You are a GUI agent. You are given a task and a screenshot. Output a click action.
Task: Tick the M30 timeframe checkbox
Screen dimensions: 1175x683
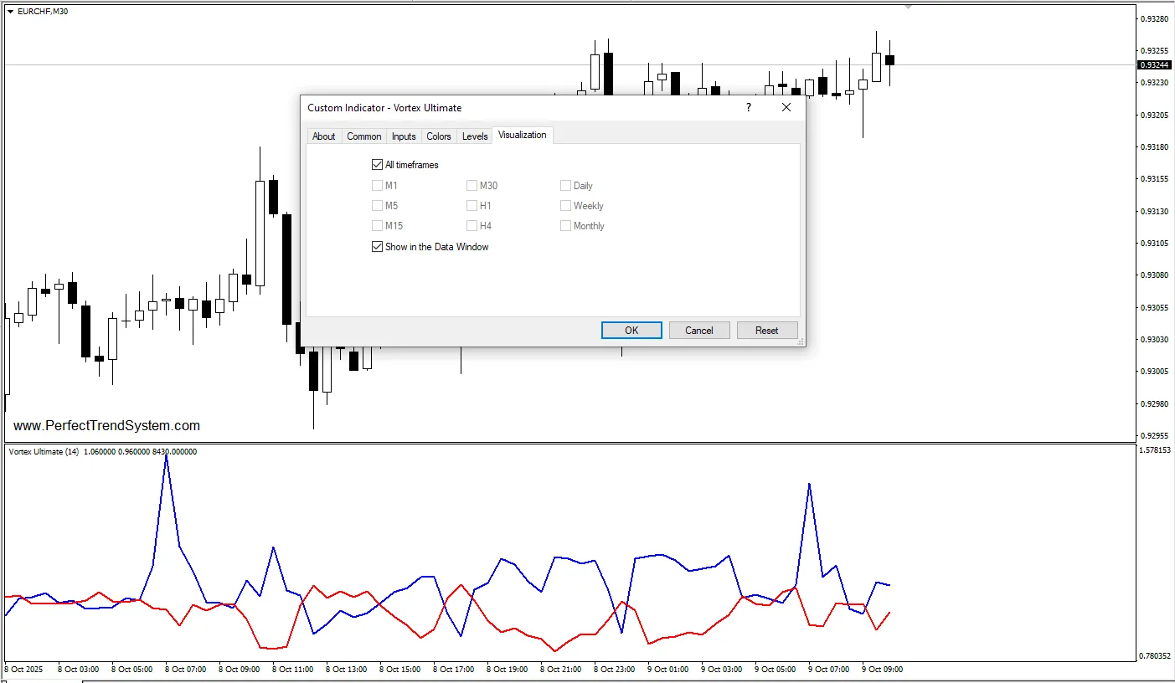[x=472, y=186]
